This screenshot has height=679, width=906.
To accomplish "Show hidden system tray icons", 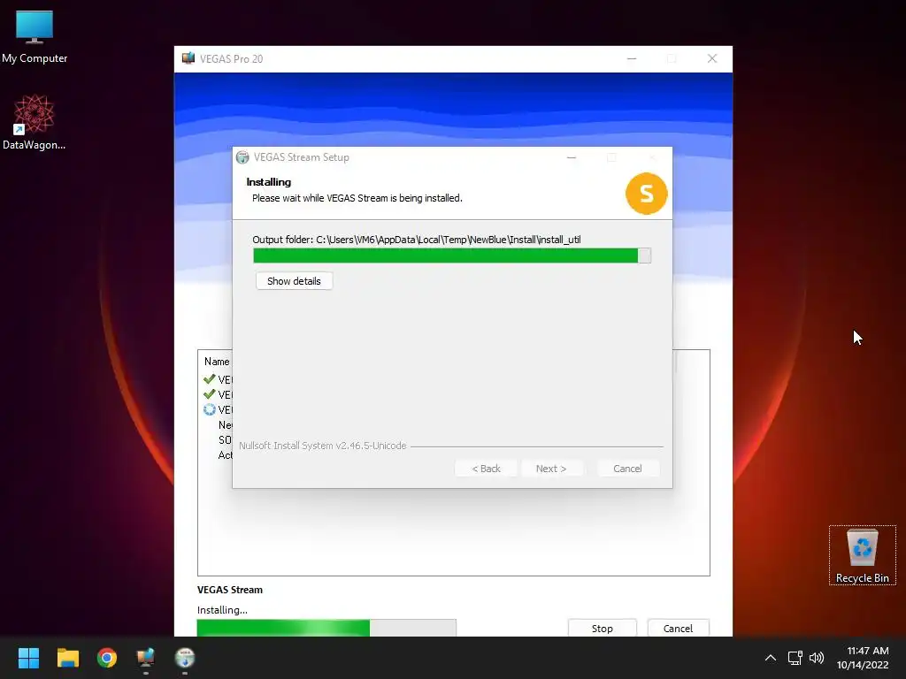I will point(771,658).
